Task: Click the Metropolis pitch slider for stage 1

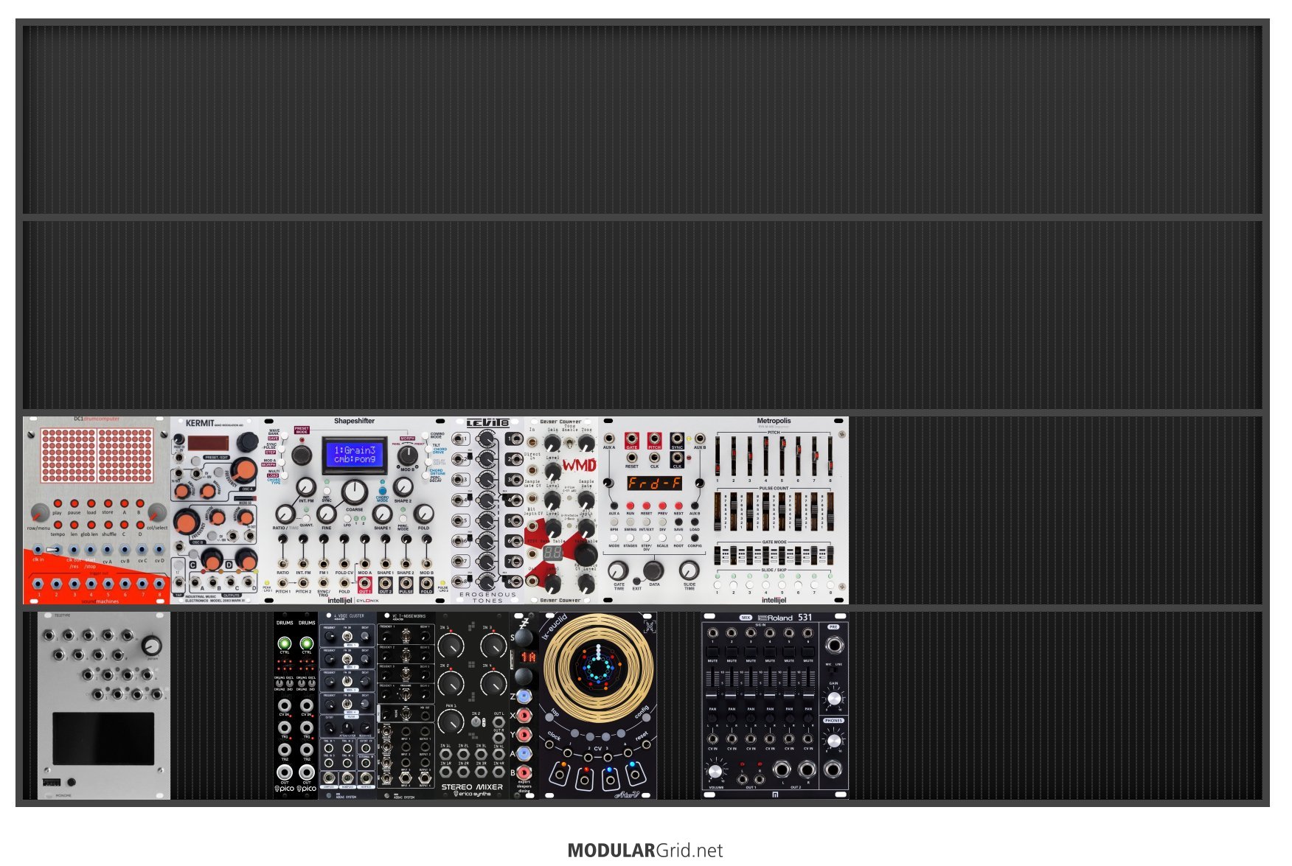Action: (718, 455)
